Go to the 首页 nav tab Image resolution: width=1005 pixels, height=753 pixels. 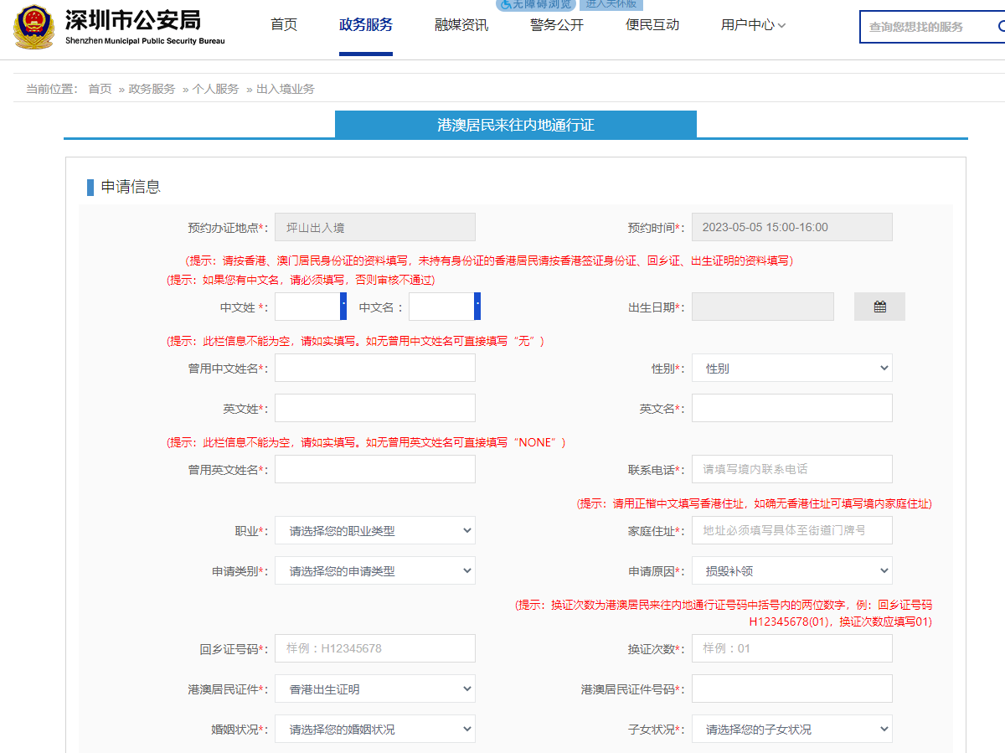tap(284, 25)
